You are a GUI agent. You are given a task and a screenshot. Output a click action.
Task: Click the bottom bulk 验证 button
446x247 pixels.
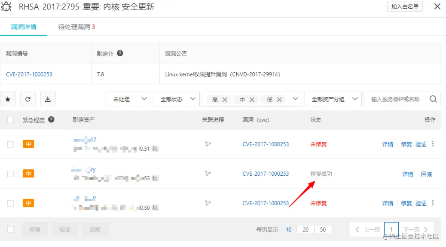click(65, 230)
